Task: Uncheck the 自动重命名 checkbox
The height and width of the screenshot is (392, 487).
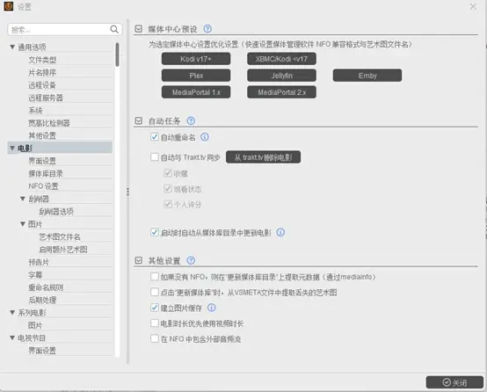Action: pyautogui.click(x=155, y=137)
